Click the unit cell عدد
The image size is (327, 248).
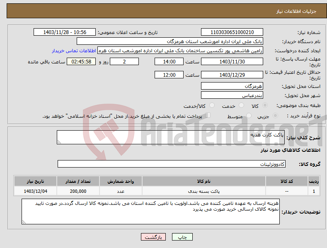[121, 191]
